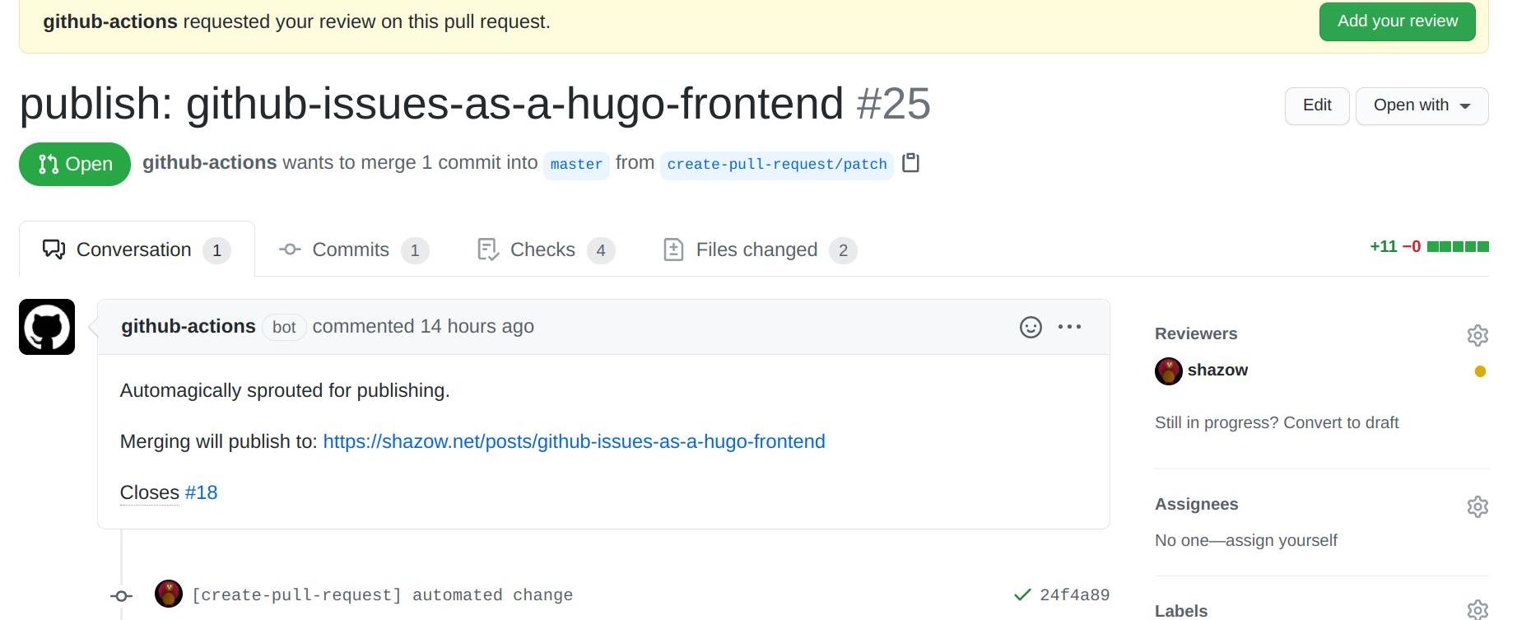Viewport: 1517px width, 620px height.
Task: Click the github-actions bot avatar
Action: [x=47, y=327]
